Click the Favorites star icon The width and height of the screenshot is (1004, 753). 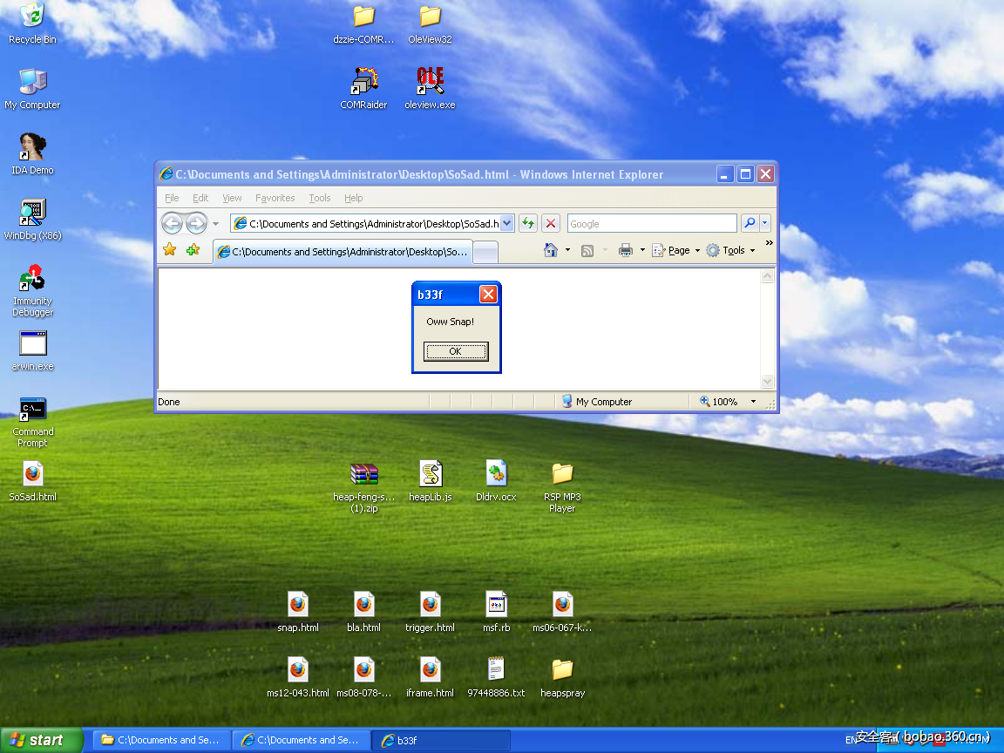169,250
